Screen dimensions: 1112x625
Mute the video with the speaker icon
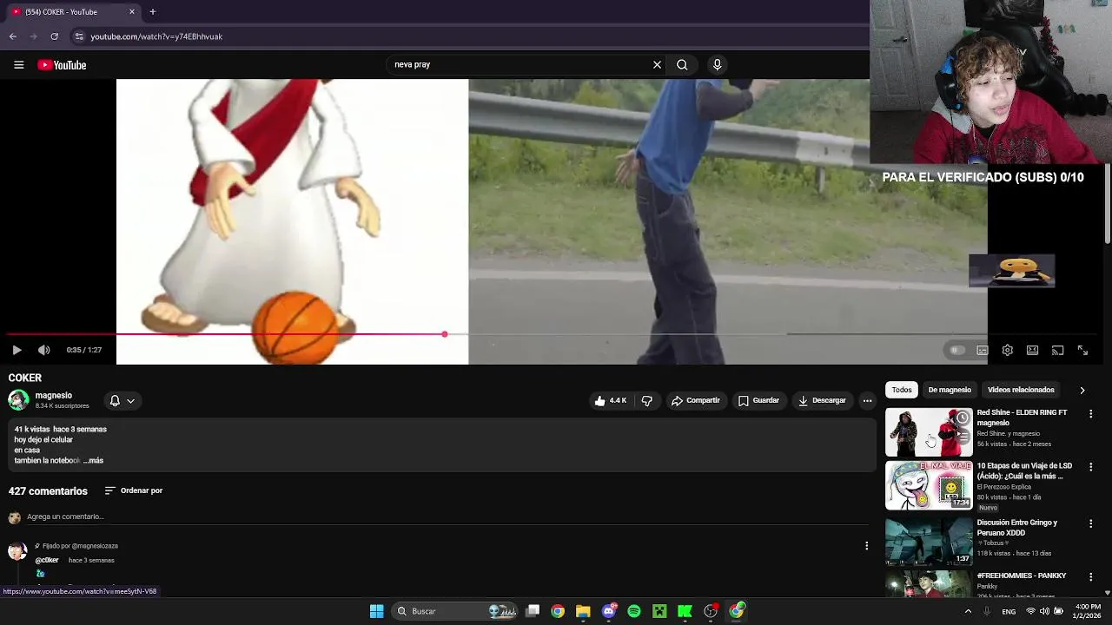tap(44, 350)
